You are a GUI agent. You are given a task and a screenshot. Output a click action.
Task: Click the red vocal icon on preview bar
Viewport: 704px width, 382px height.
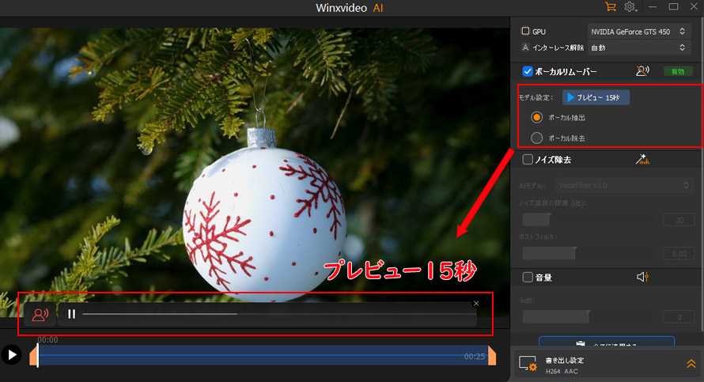40,314
